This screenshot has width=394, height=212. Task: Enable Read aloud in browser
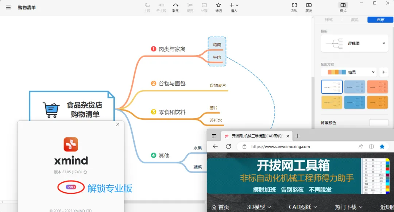pos(360,146)
